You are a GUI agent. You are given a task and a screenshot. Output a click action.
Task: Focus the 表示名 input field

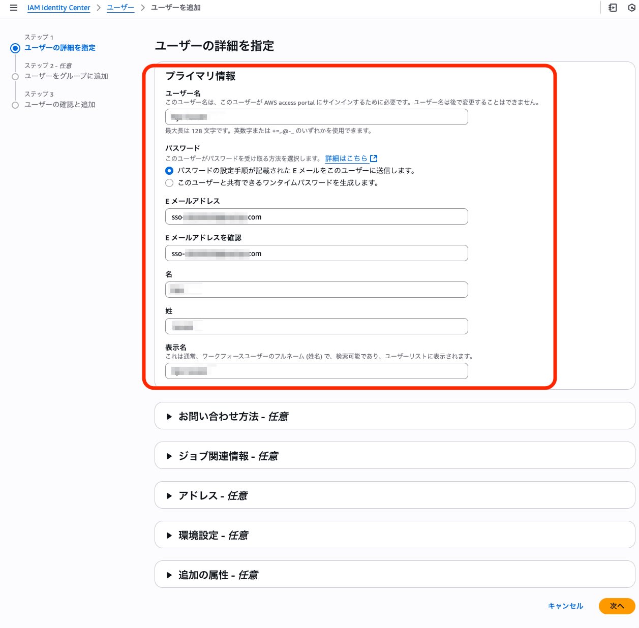click(316, 371)
